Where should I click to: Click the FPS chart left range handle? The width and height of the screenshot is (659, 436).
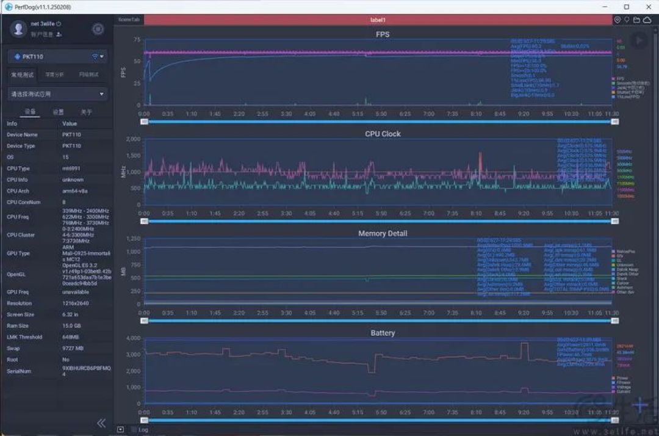(x=144, y=122)
